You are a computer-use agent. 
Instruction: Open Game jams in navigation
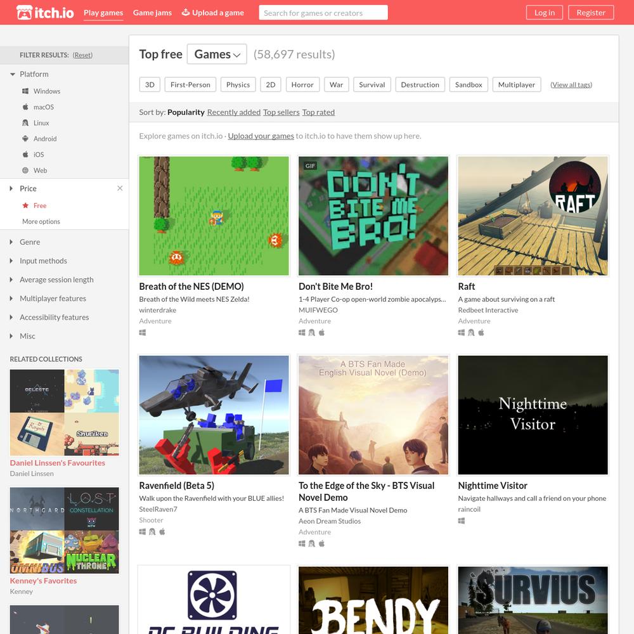click(x=152, y=13)
